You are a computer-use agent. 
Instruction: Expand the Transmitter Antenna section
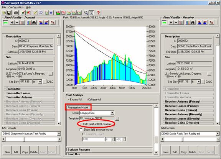pos(19,97)
